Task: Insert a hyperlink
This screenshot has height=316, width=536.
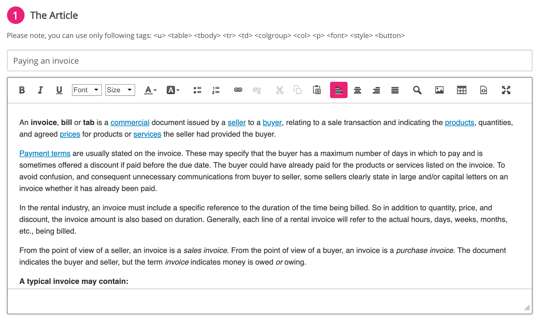Action: pos(238,90)
